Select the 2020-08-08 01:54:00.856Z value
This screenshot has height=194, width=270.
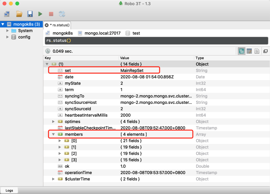click(147, 77)
